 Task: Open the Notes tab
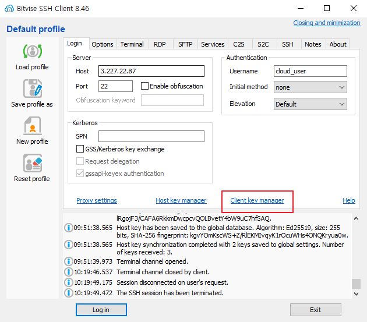click(x=313, y=44)
